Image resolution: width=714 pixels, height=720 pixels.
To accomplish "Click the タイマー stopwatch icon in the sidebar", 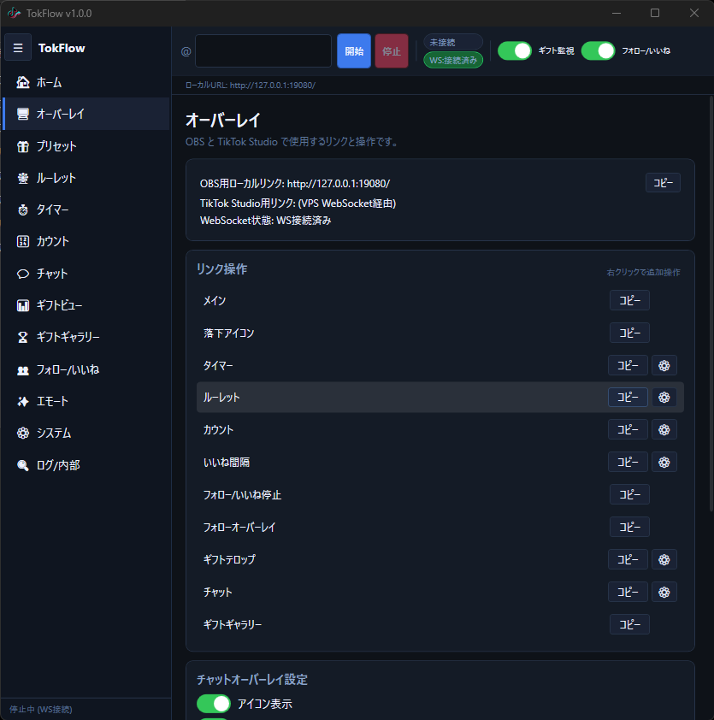I will click(22, 210).
